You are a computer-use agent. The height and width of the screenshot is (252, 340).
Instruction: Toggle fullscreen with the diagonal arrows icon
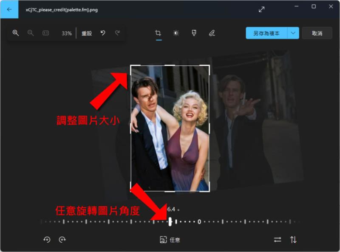click(261, 9)
